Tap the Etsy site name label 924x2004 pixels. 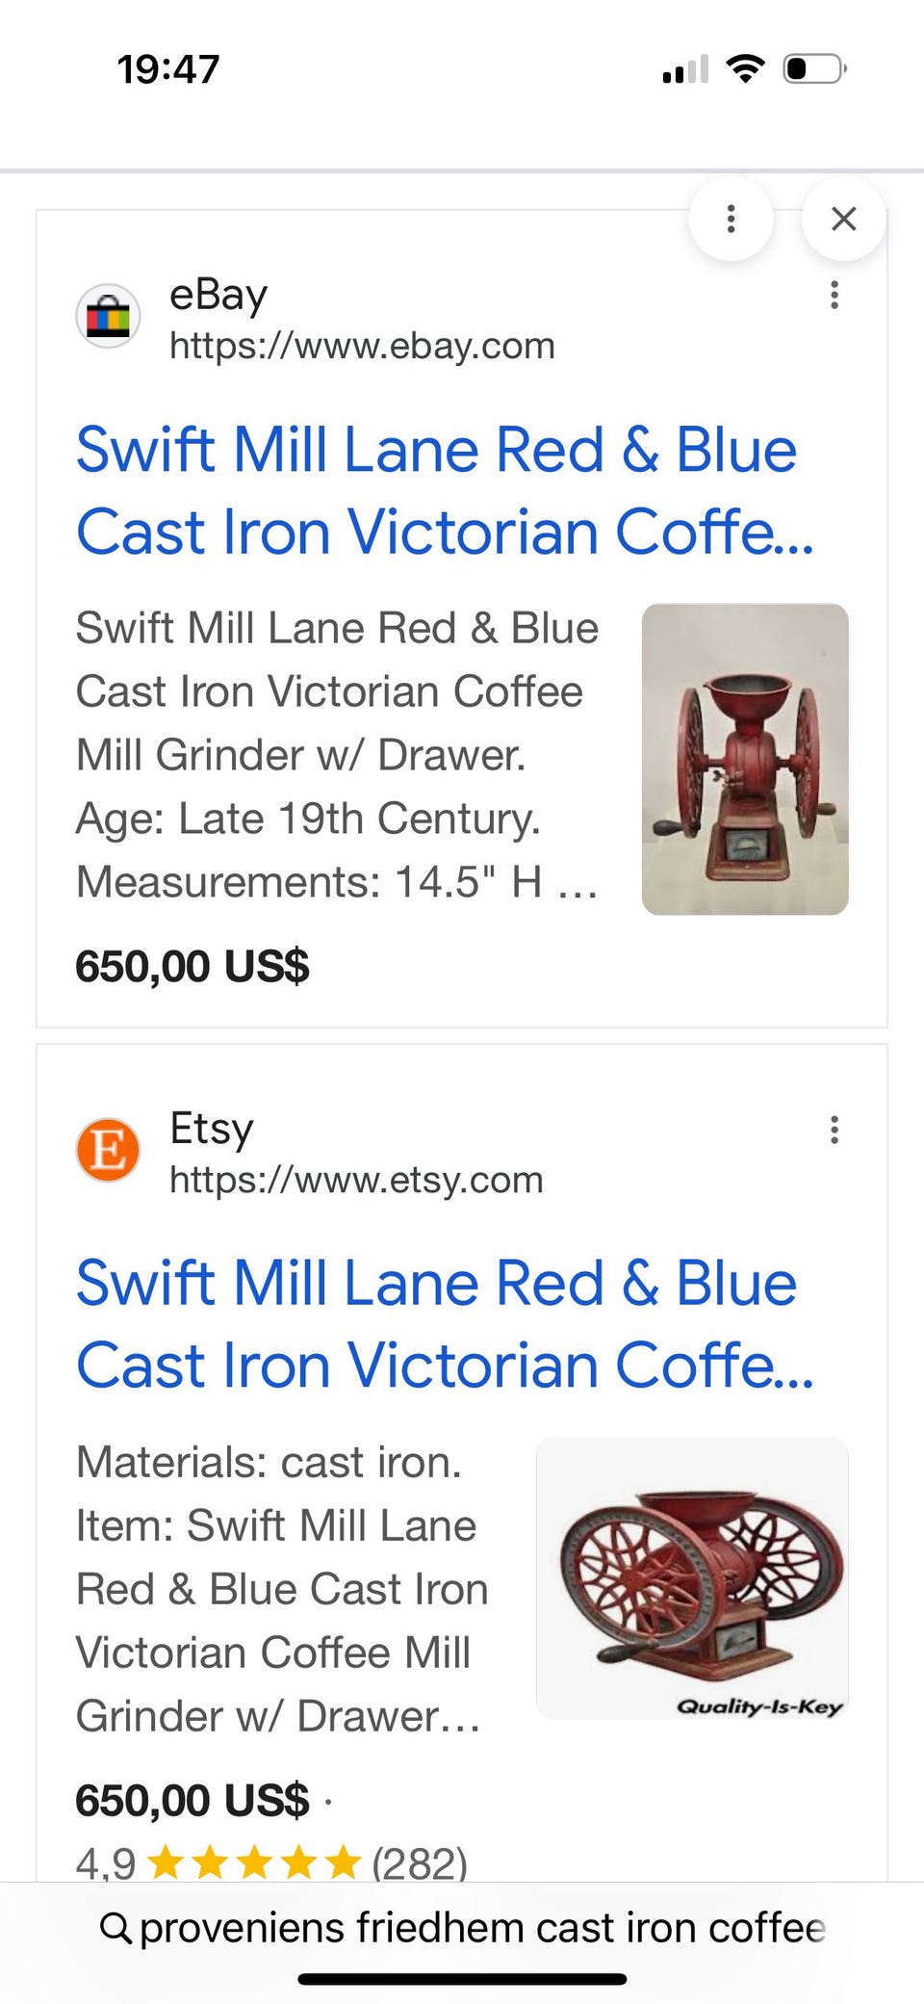pos(212,1129)
